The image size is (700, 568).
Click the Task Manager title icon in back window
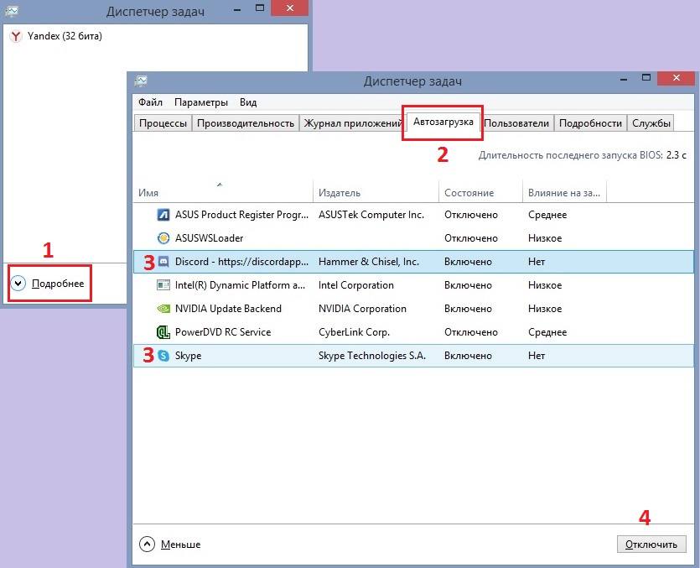click(12, 11)
